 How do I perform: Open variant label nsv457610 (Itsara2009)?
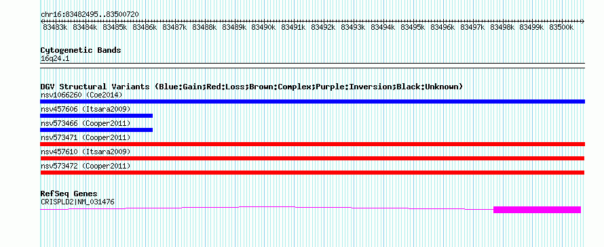click(86, 152)
